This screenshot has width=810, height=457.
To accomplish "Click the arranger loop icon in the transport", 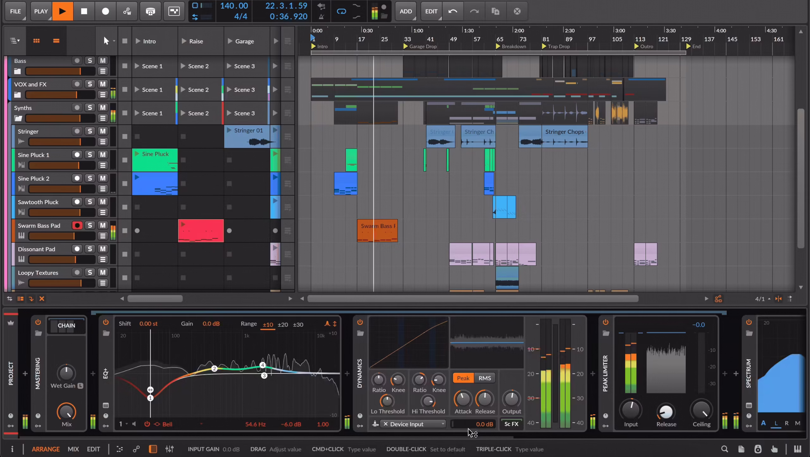I will [341, 11].
